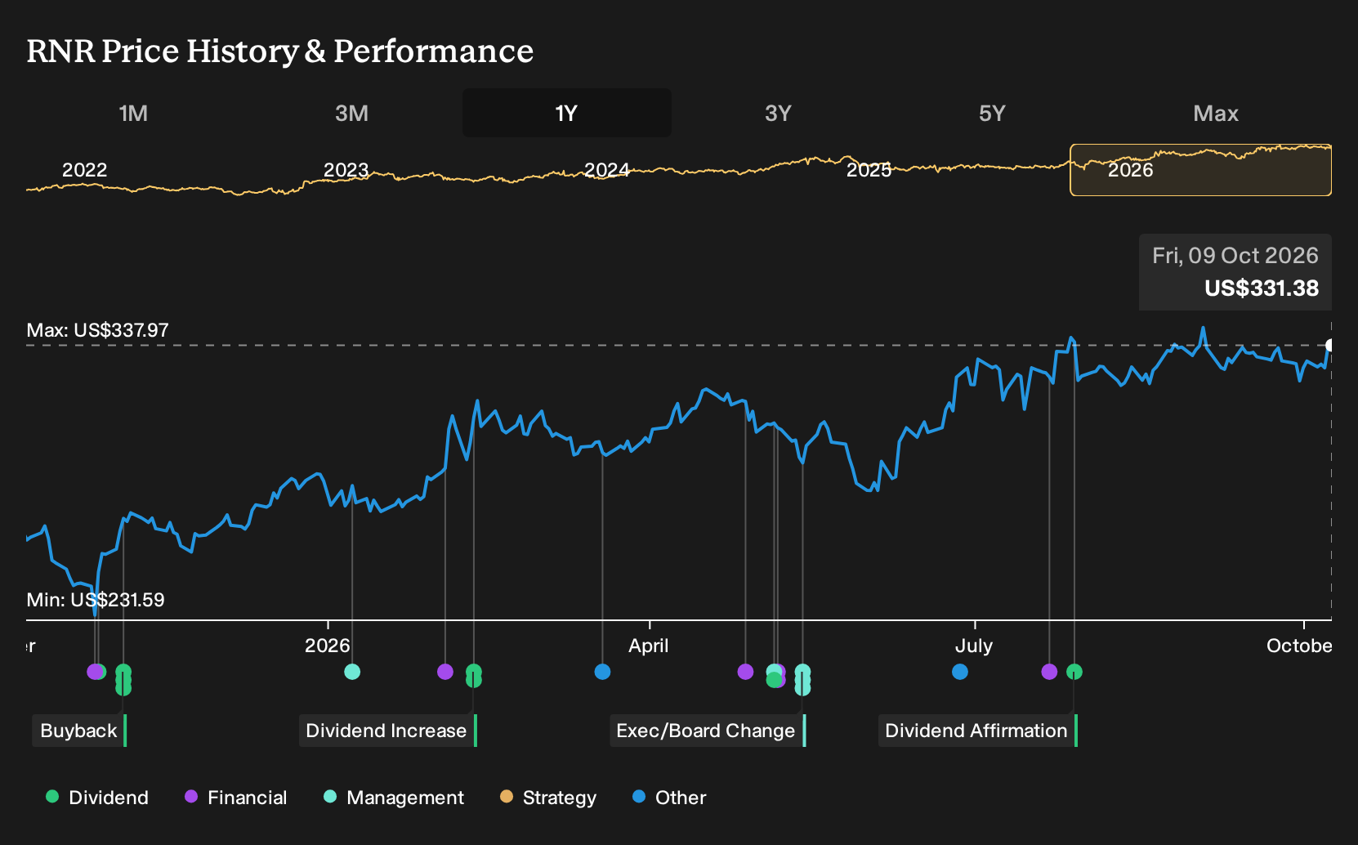This screenshot has height=845, width=1358.
Task: Open the Buyback event label
Action: 79,731
